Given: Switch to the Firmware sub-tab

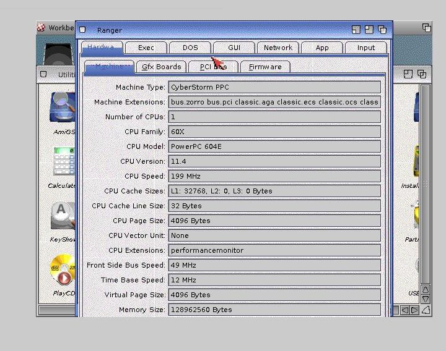Looking at the screenshot, I should 265,67.
